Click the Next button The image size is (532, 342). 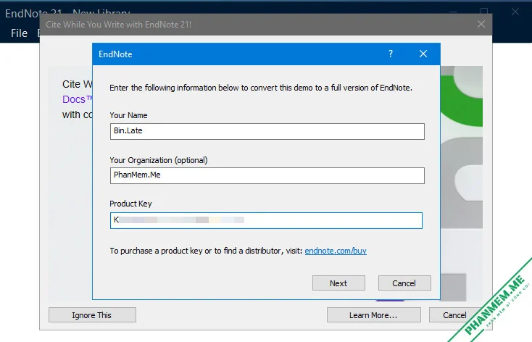338,283
